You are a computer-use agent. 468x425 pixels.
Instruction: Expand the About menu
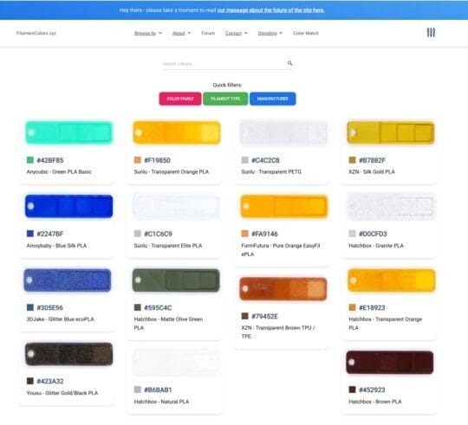point(181,33)
